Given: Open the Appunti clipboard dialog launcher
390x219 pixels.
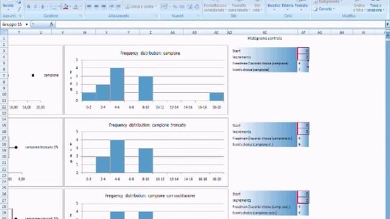Looking at the screenshot, I should click(20, 16).
